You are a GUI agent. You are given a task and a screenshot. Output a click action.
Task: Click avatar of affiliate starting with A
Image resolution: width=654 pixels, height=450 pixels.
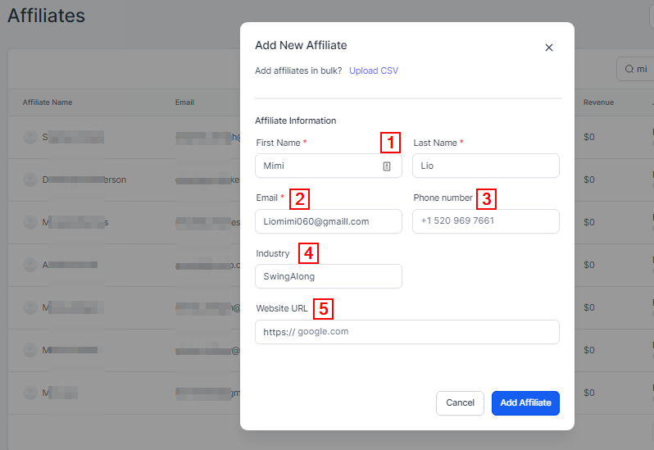coord(30,265)
